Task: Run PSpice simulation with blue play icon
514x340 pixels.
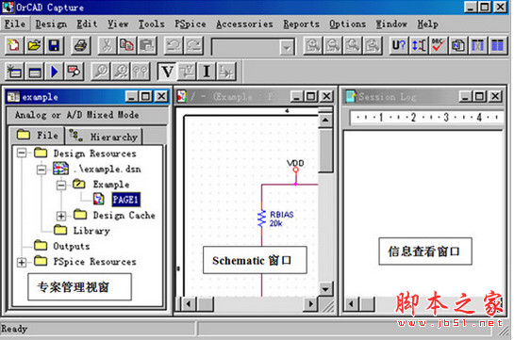Action: point(54,72)
